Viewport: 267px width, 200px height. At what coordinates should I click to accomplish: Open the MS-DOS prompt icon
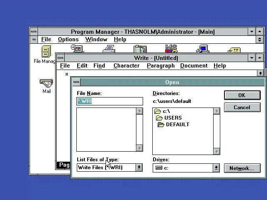click(171, 49)
